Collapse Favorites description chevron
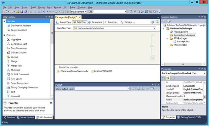The height and width of the screenshot is (126, 209). pyautogui.click(x=5, y=103)
